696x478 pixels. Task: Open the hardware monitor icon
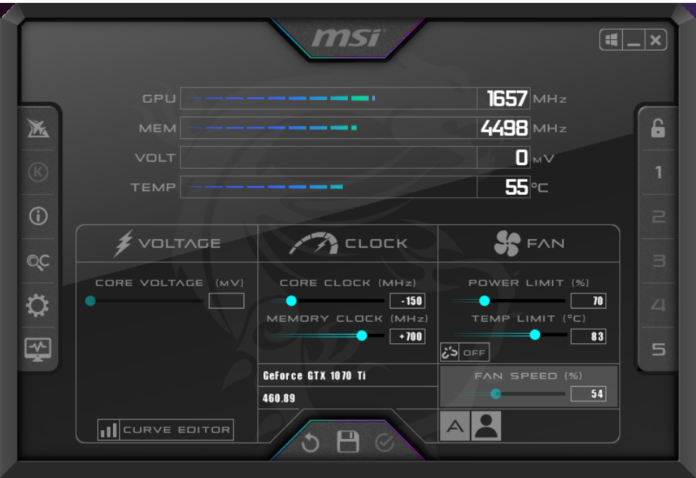click(38, 349)
